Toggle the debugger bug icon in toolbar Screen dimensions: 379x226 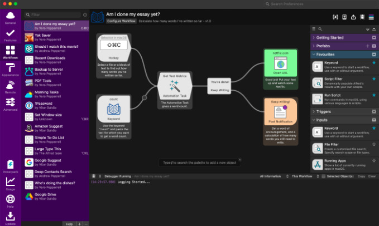click(362, 17)
